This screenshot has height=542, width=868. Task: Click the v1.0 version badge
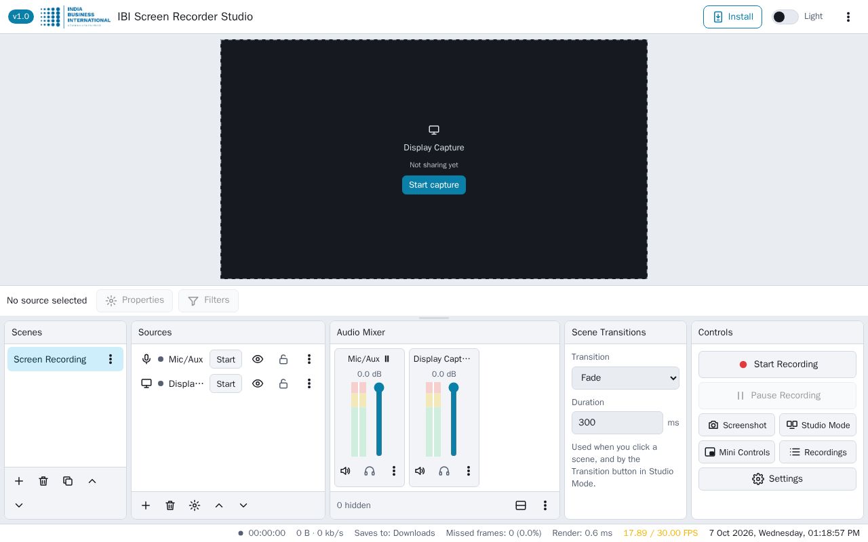tap(21, 17)
